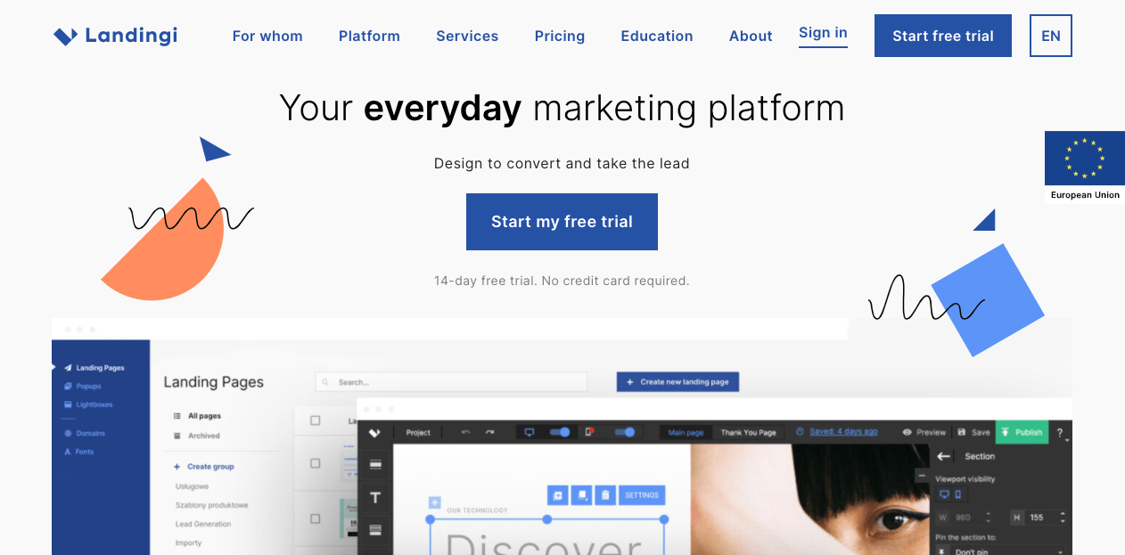Click the back arrow beside Section
This screenshot has height=555, width=1125.
[944, 456]
